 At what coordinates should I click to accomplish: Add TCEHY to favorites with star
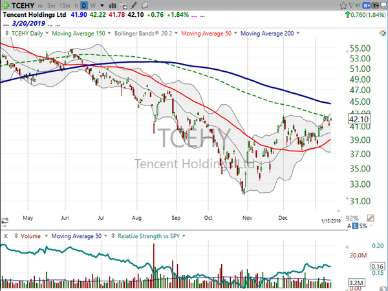click(343, 5)
